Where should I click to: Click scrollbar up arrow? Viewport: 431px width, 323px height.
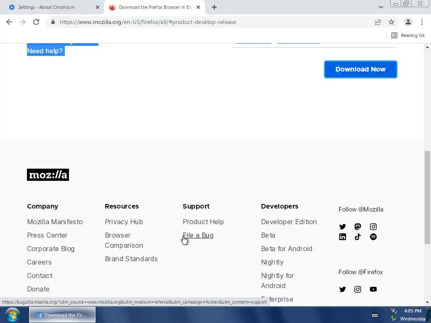click(x=427, y=47)
